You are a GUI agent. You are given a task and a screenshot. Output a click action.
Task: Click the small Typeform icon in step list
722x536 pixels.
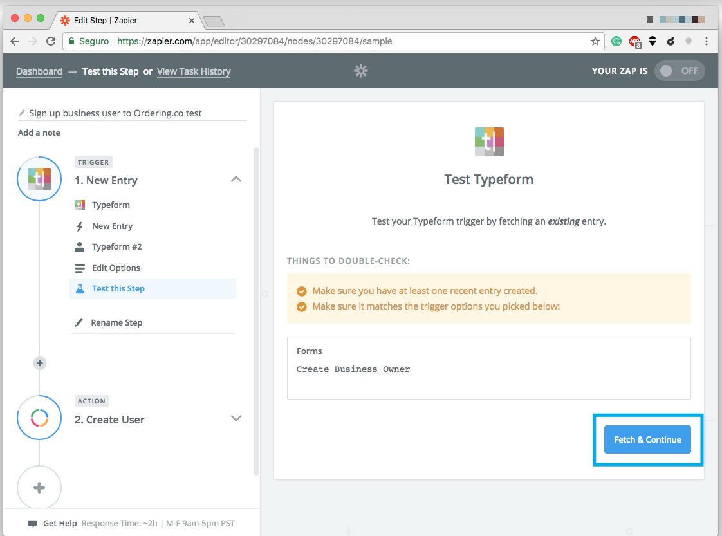(80, 205)
